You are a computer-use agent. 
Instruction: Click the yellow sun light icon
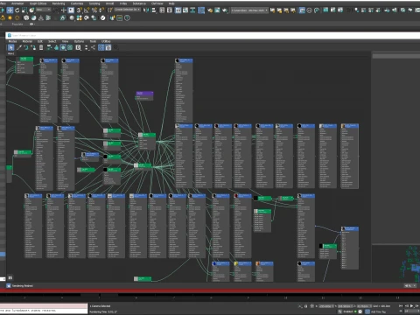(x=10, y=17)
